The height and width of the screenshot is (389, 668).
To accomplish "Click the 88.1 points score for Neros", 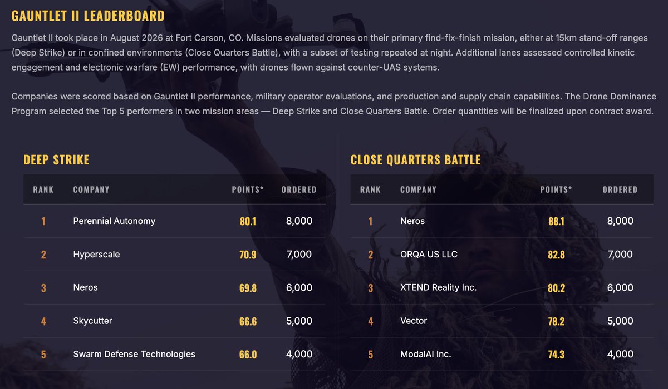I will pyautogui.click(x=556, y=221).
